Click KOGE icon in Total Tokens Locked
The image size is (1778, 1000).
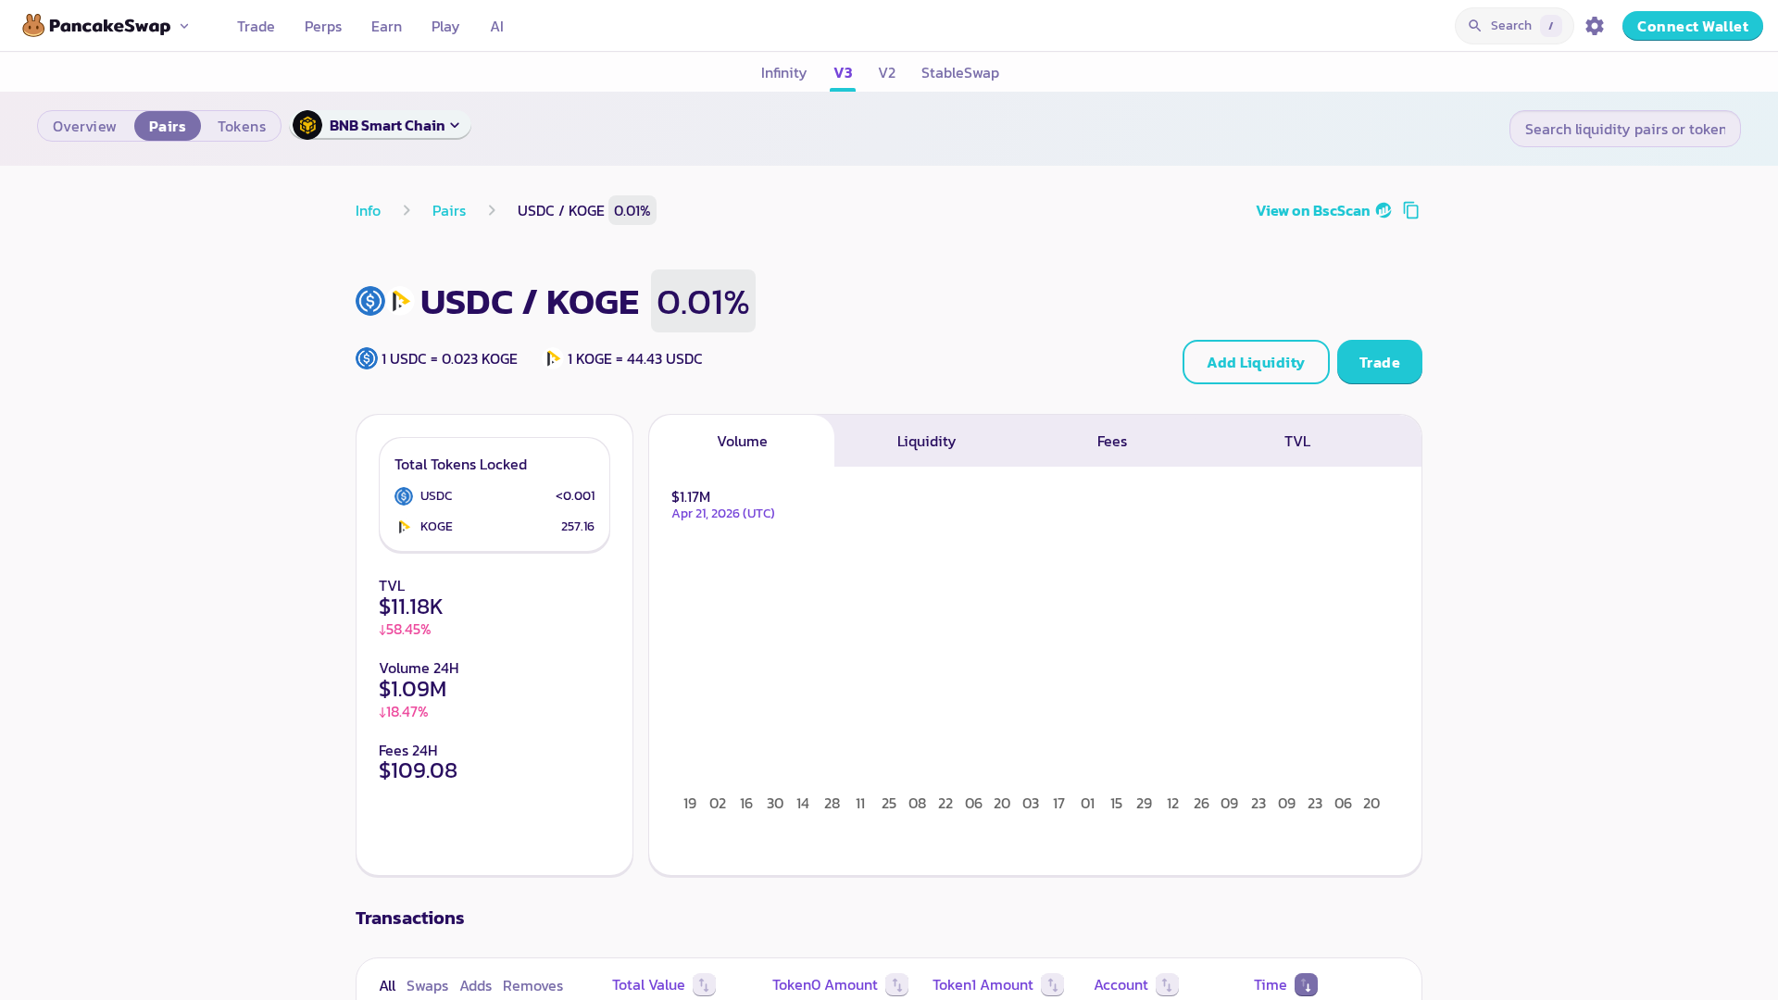(x=404, y=527)
